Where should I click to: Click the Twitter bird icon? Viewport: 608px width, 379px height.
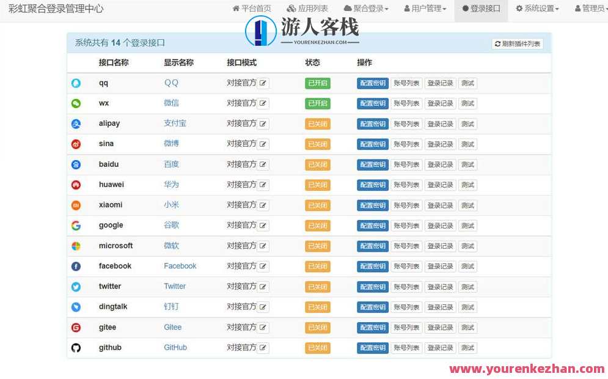point(76,286)
